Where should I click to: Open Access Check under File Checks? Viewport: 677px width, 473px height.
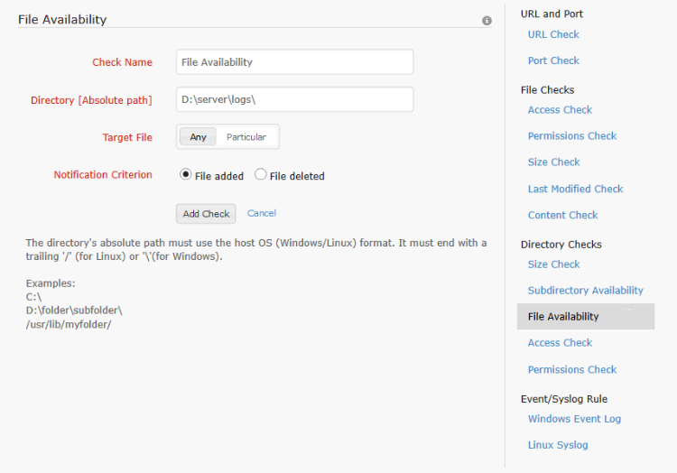tap(560, 110)
